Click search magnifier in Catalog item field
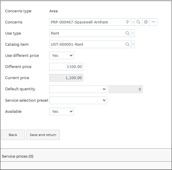 tap(127, 44)
